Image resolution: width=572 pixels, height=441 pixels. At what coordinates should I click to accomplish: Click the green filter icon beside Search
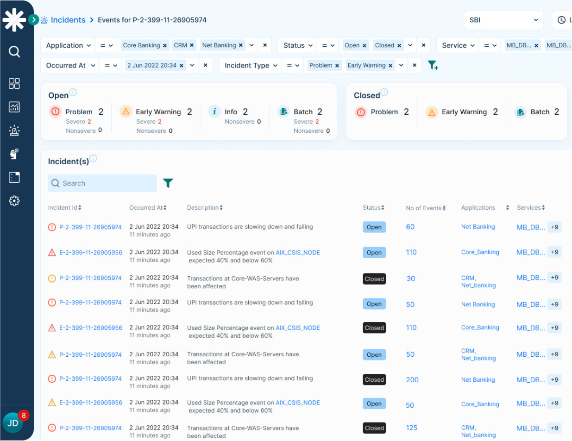click(168, 183)
